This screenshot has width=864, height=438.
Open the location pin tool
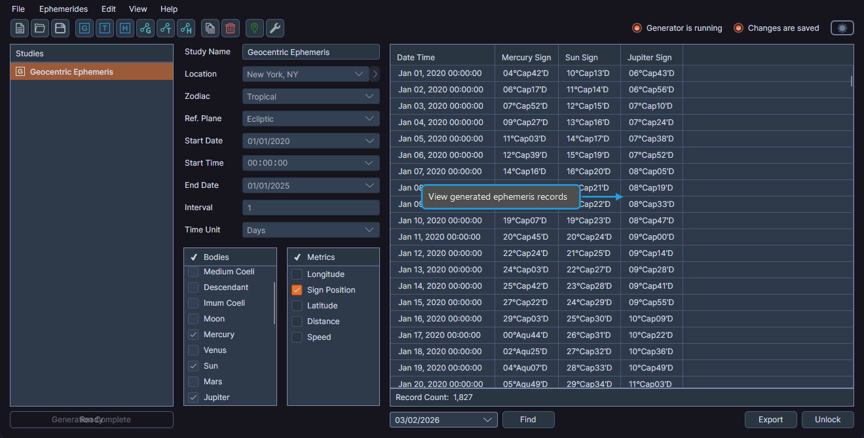click(x=254, y=28)
